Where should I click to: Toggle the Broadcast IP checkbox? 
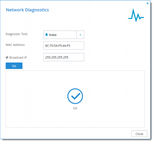tap(7, 57)
